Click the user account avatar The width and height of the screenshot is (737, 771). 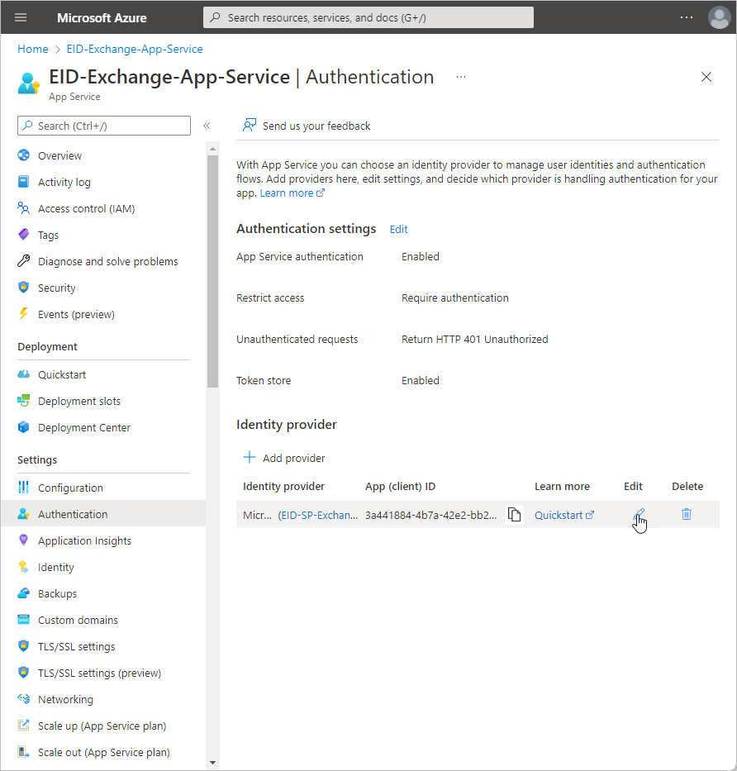click(719, 17)
